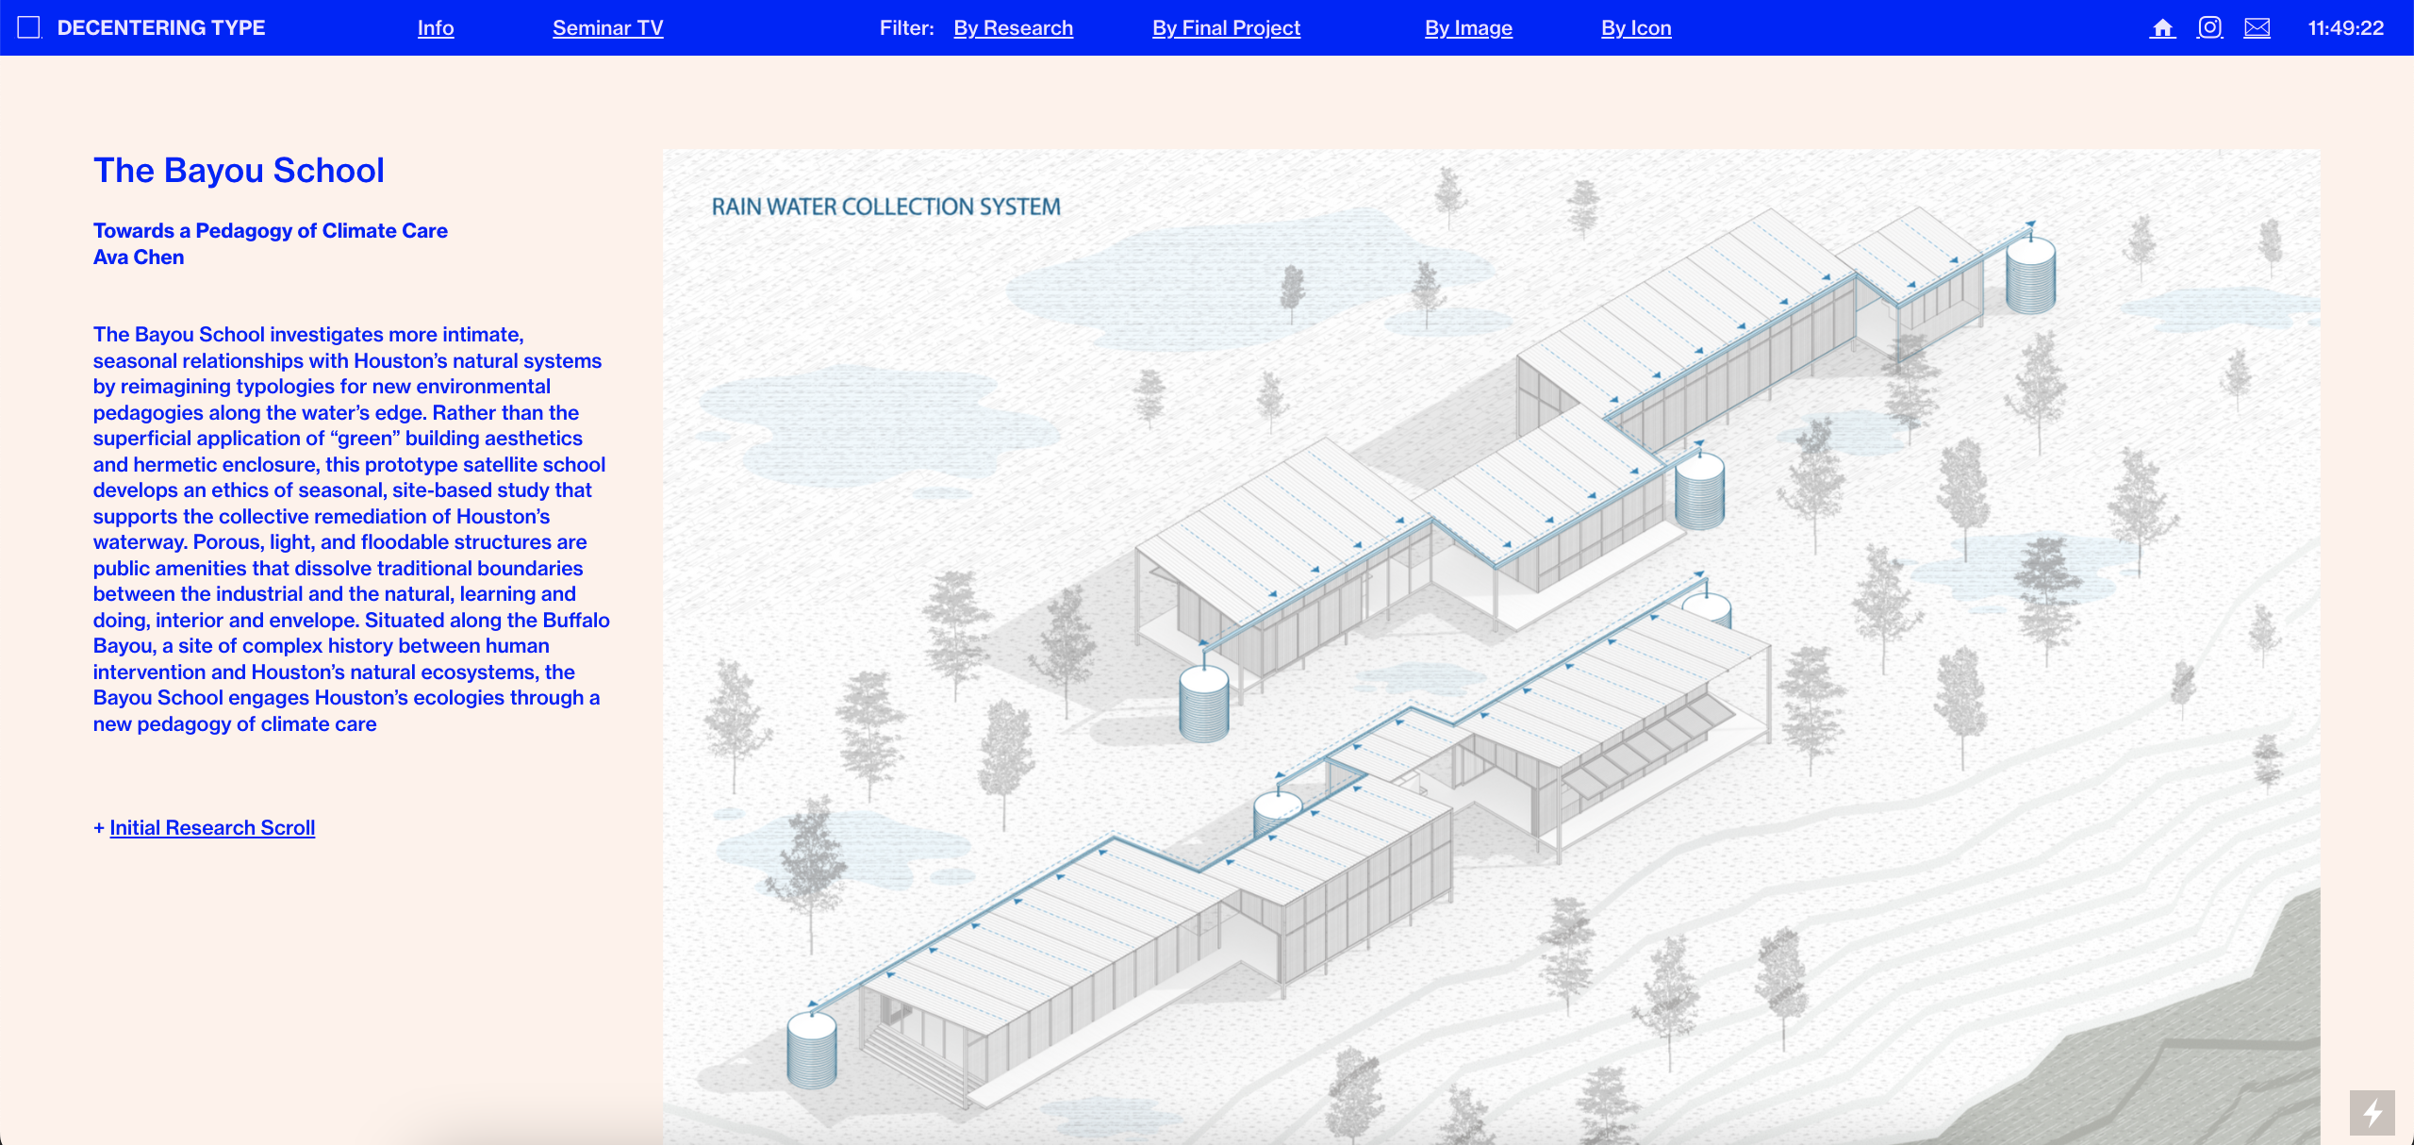Screen dimensions: 2414x1145
Task: Click the Ava Chen author name
Action: click(x=139, y=257)
